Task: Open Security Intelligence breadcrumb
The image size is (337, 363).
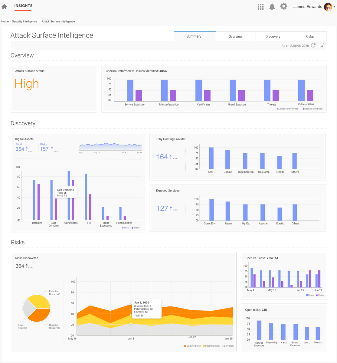Action: [x=25, y=21]
